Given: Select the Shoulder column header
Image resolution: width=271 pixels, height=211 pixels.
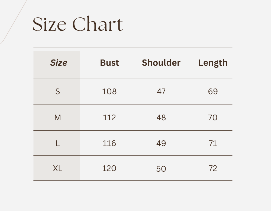Looking at the screenshot, I should 161,63.
